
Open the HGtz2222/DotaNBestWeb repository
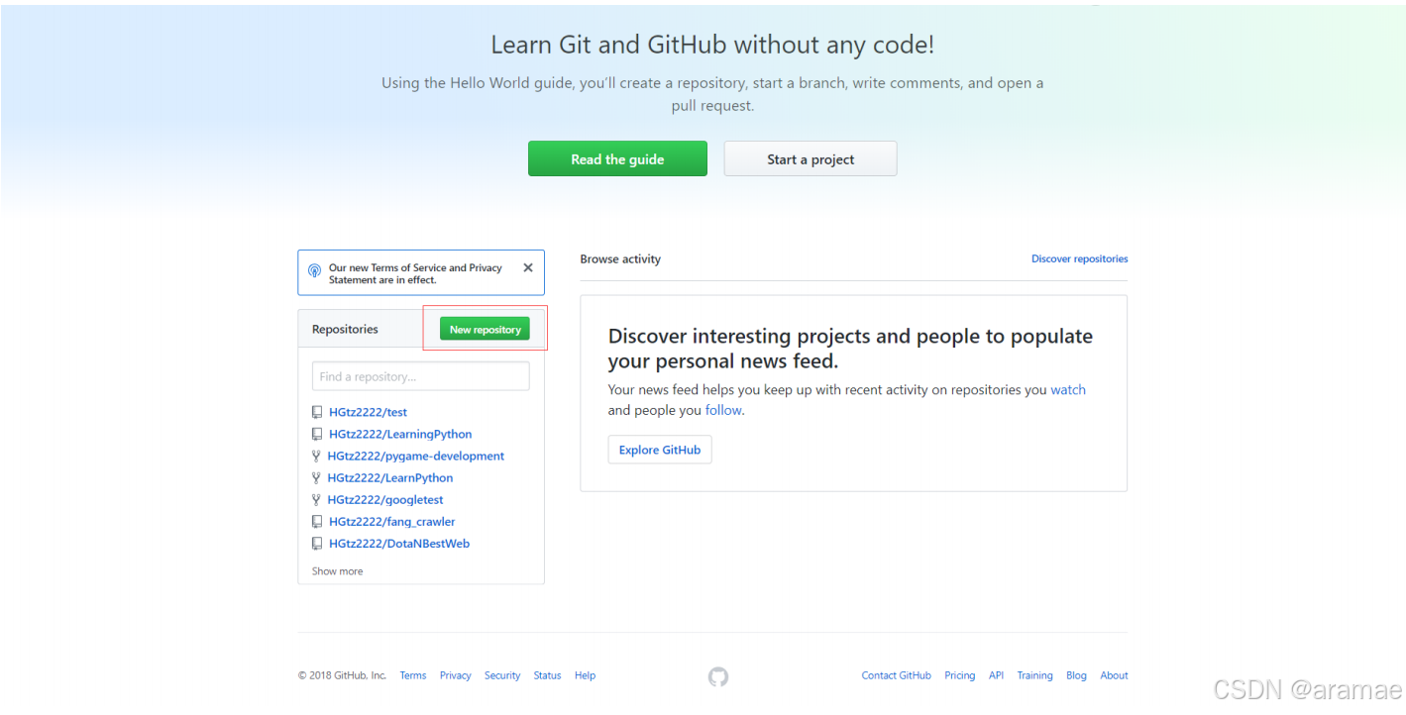click(x=399, y=544)
